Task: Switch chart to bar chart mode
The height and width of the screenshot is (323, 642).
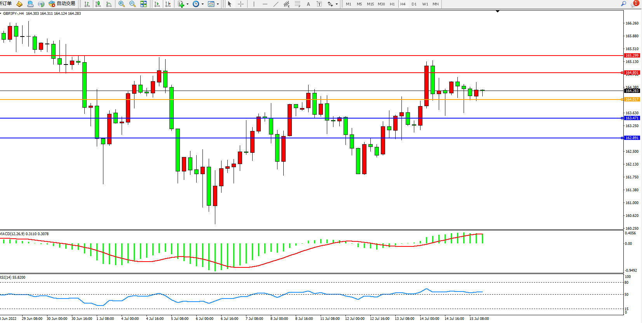Action: pyautogui.click(x=87, y=4)
